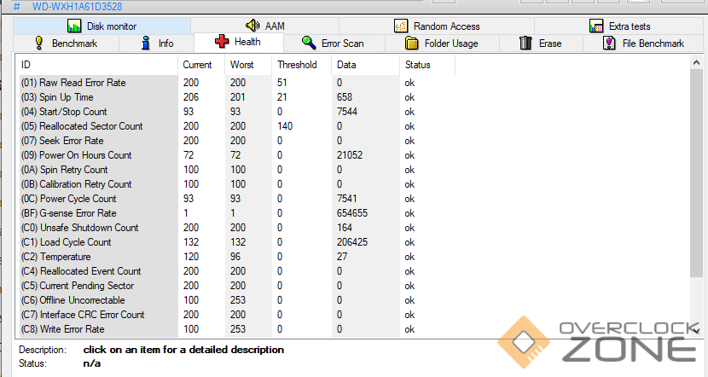Switch to the Info tab
This screenshot has height=377, width=708.
coord(156,43)
